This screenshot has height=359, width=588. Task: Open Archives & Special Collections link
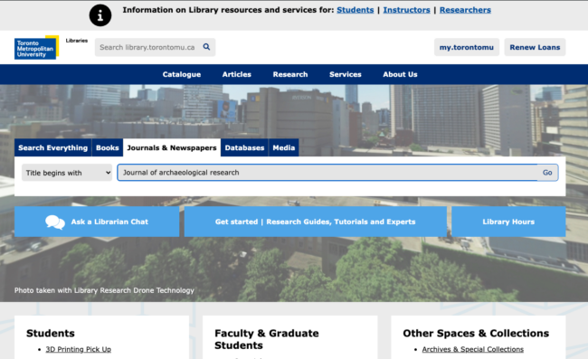473,349
